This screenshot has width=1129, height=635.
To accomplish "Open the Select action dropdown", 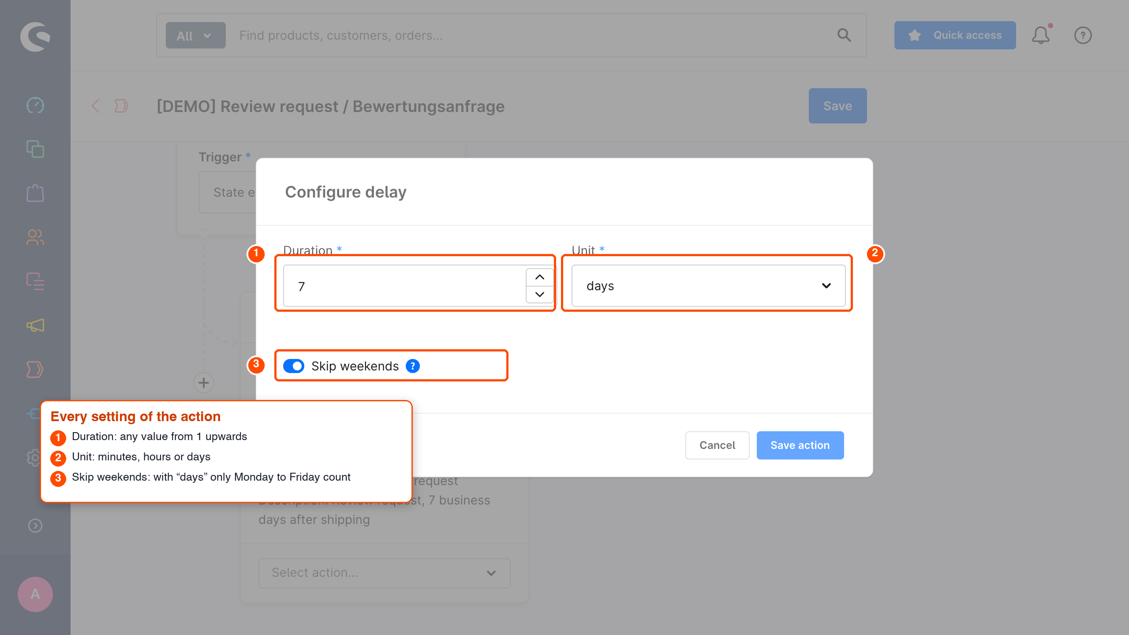I will [384, 573].
